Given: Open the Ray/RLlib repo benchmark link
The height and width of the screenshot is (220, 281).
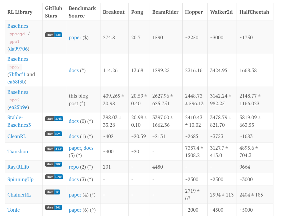Looking at the screenshot, I should coord(74,167).
